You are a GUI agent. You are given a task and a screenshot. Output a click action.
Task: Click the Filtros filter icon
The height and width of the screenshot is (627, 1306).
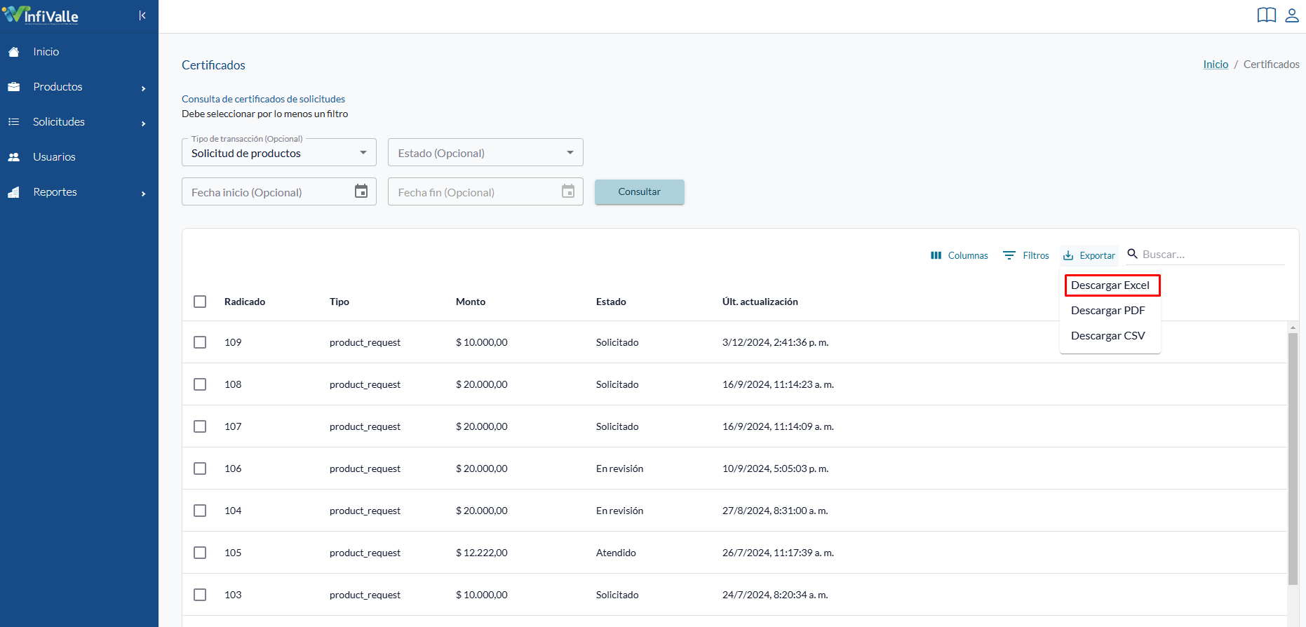pyautogui.click(x=1009, y=255)
